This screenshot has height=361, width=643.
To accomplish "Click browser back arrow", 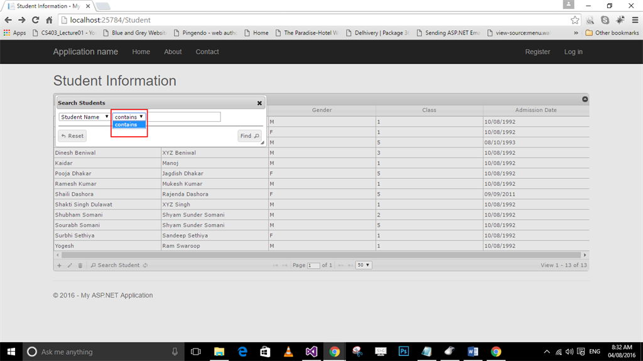I will click(8, 19).
